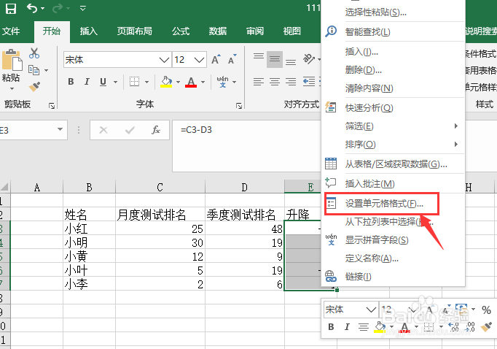
Task: Click the Undo arrow icon
Action: click(32, 7)
